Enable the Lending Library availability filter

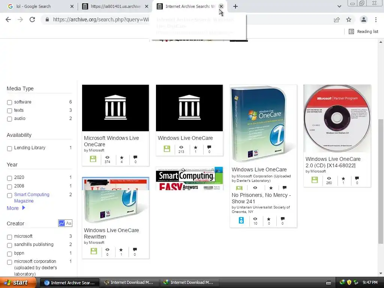click(x=9, y=148)
